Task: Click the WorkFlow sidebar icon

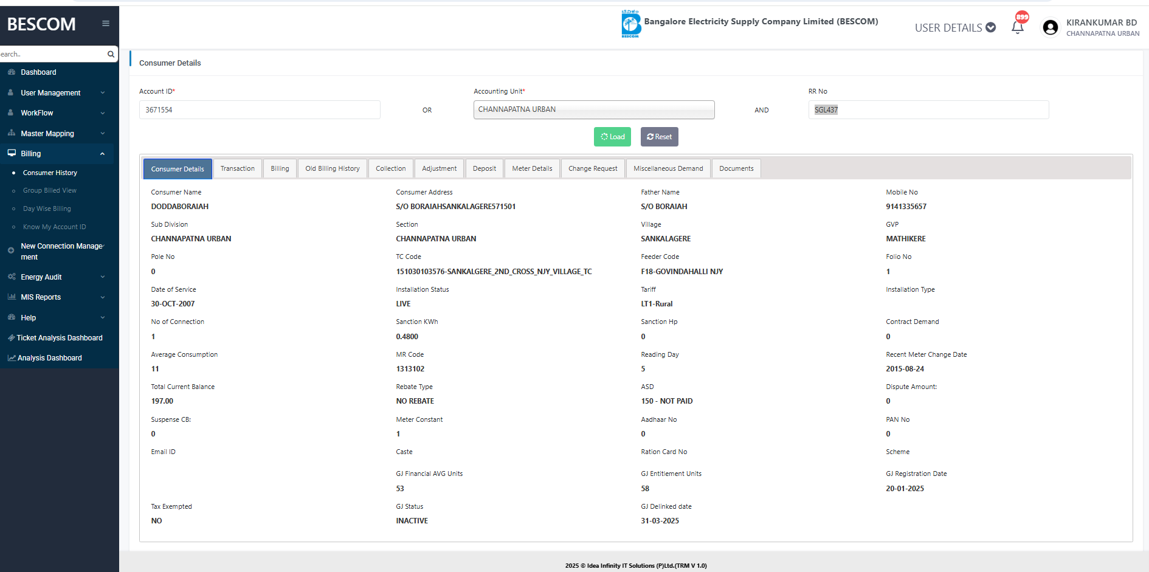Action: pos(11,112)
